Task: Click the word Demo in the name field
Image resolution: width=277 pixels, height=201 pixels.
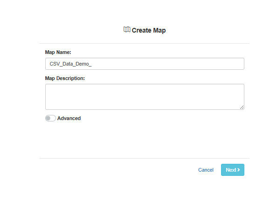Action: tap(82, 64)
